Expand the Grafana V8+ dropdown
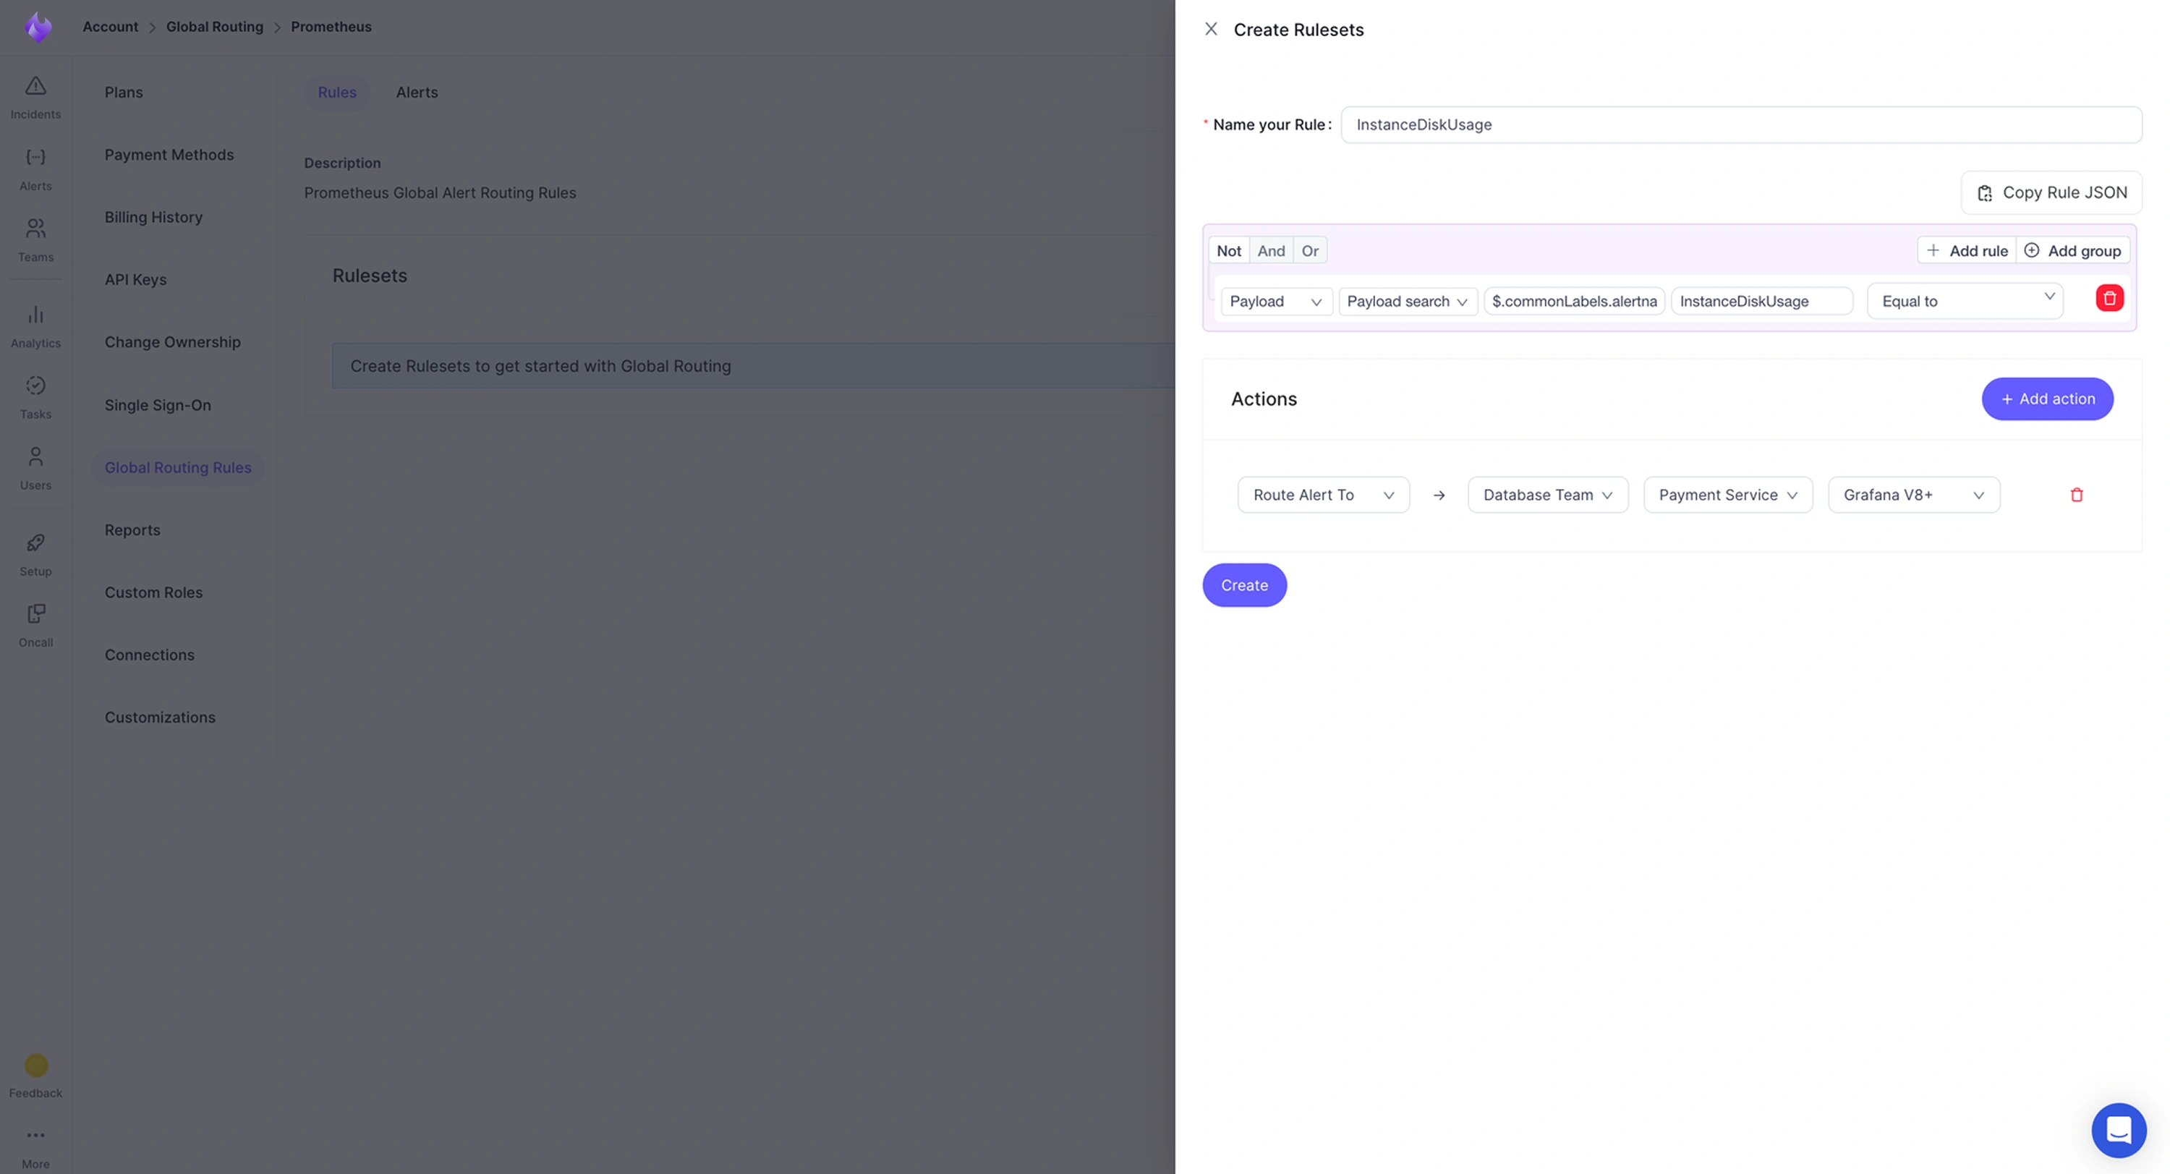This screenshot has width=2170, height=1174. (x=1912, y=495)
